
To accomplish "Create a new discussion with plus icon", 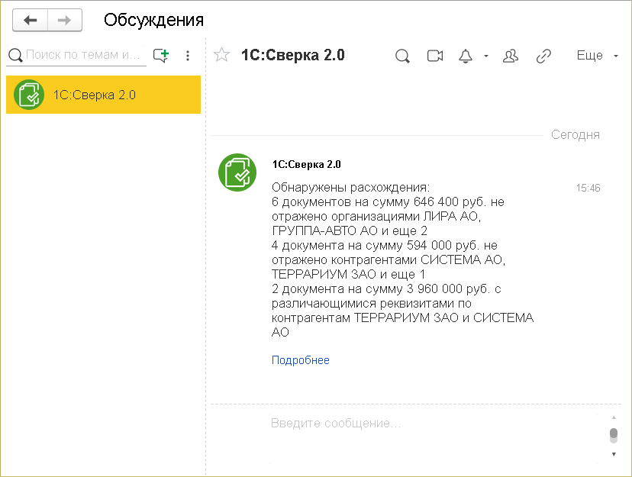I will click(x=161, y=55).
